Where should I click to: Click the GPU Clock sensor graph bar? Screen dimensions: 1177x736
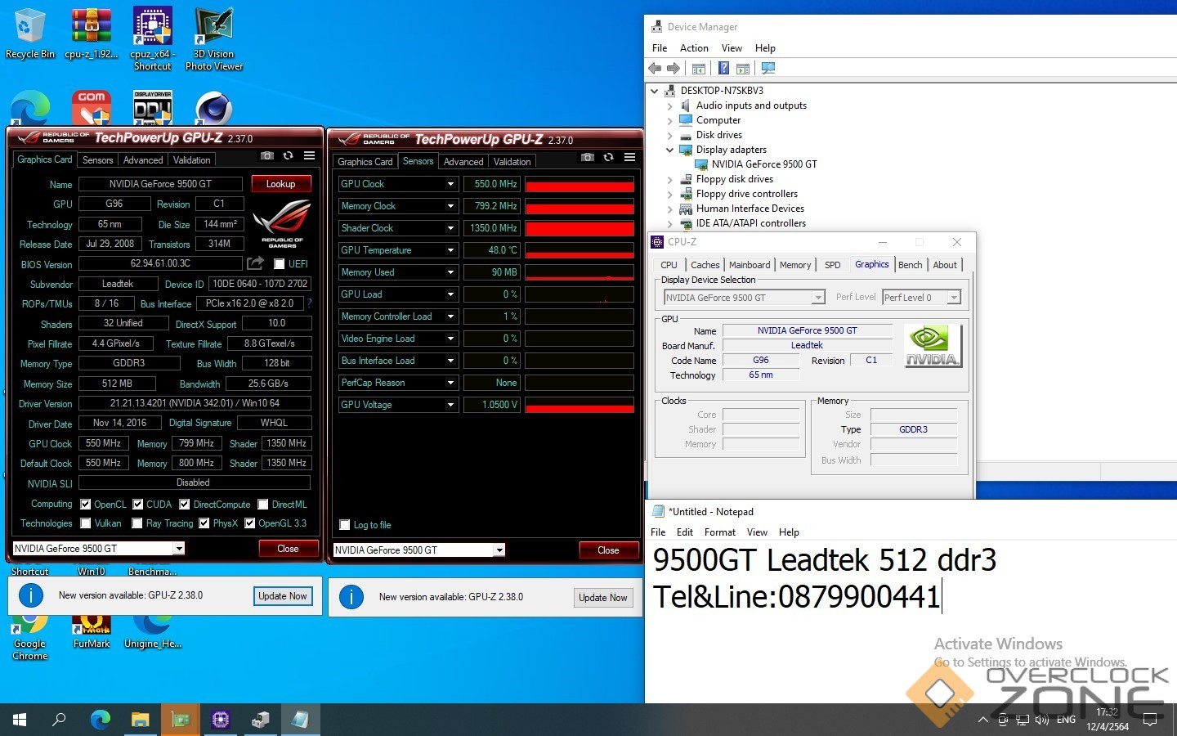(579, 185)
